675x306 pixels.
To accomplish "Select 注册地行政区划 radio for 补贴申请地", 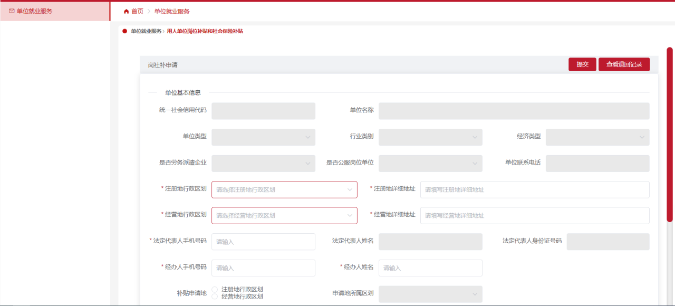I will click(215, 289).
